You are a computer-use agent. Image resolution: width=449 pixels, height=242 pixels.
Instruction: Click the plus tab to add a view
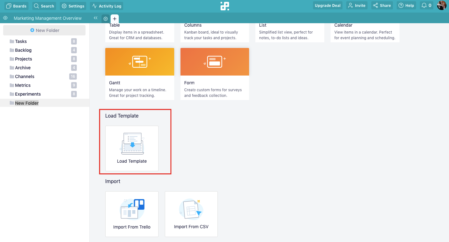point(115,19)
